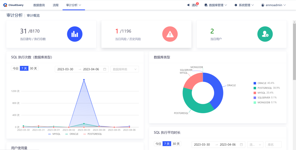Select 今日 in SQL execution count chart

tap(15, 69)
